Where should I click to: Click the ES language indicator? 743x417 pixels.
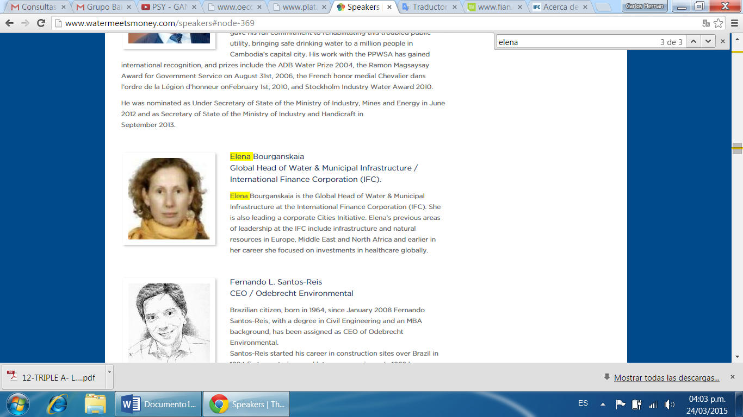pos(583,403)
